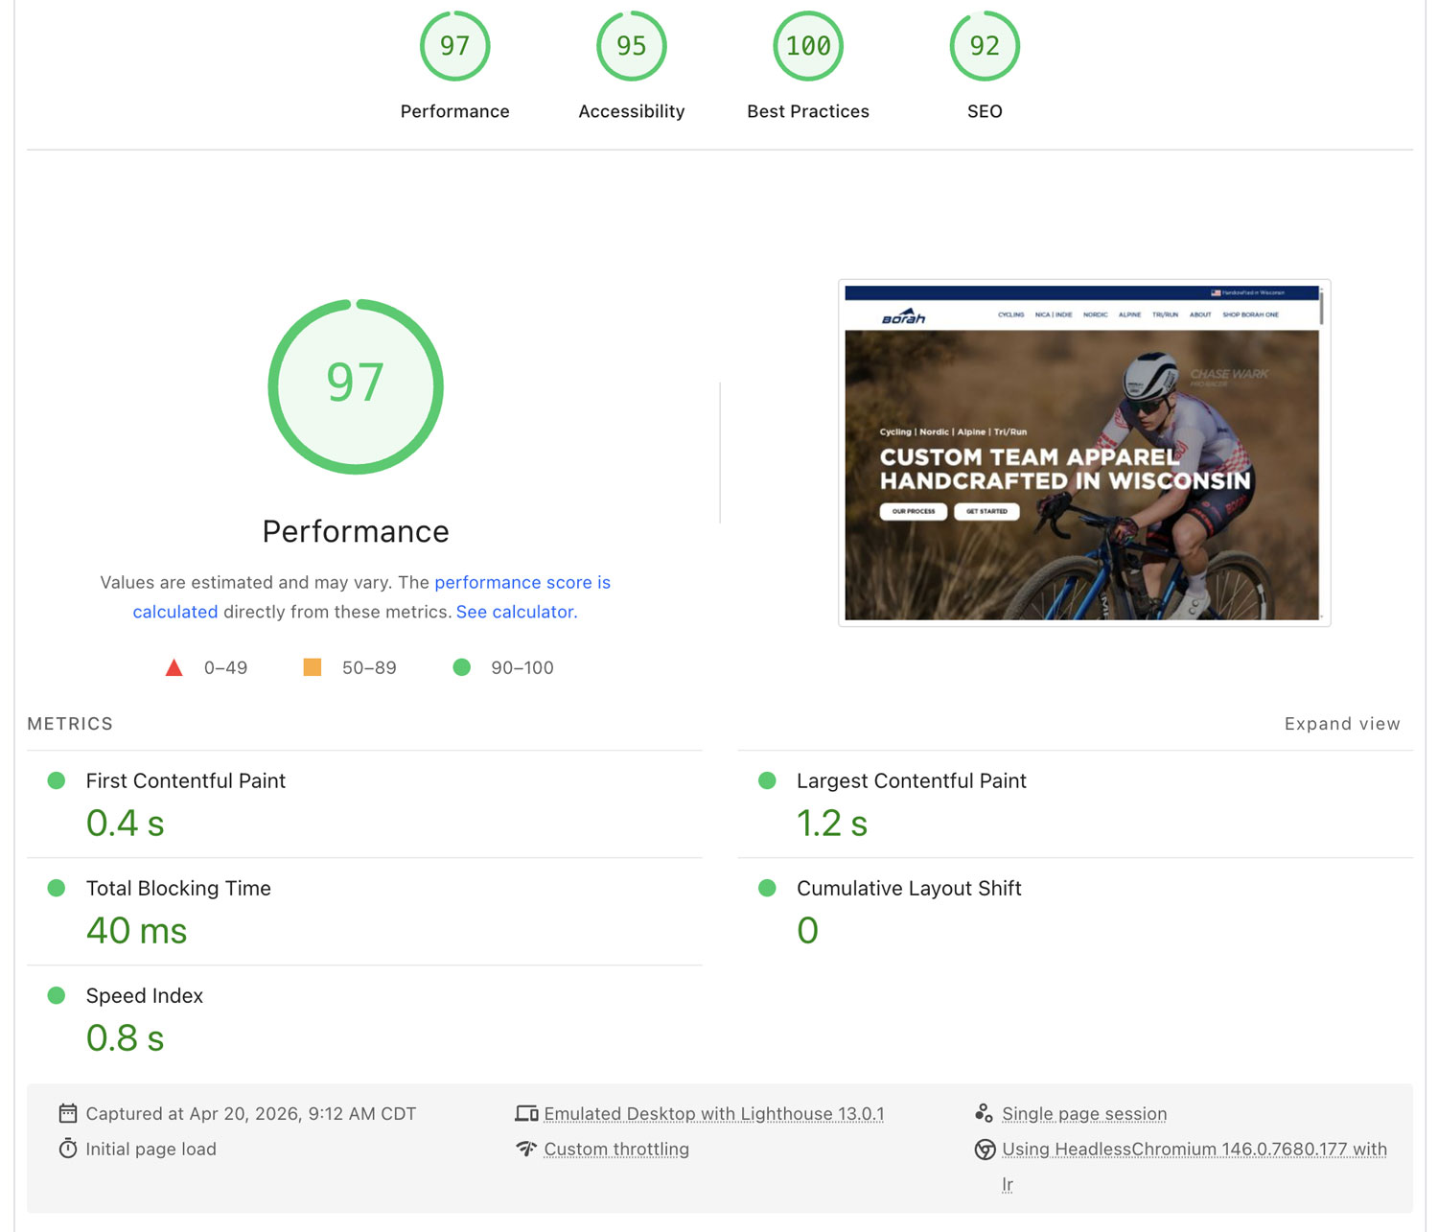Viewport: 1438px width, 1232px height.
Task: Expand the Largest Contentful Paint metric
Action: (x=911, y=781)
